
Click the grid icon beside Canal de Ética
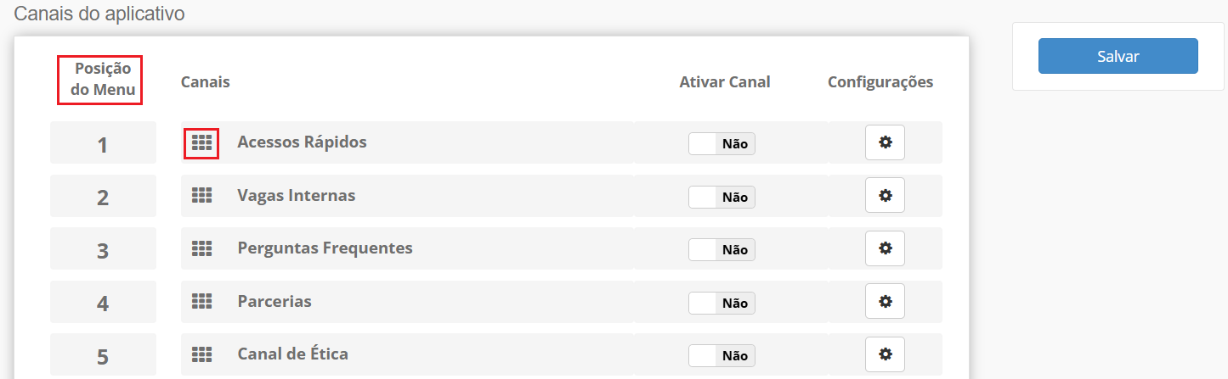pos(201,354)
